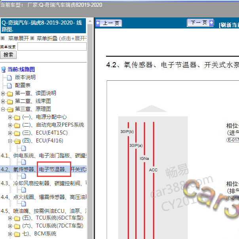This screenshot has width=239, height=239.
Task: Click the page icon beside 配置表
Action: pyautogui.click(x=9, y=85)
